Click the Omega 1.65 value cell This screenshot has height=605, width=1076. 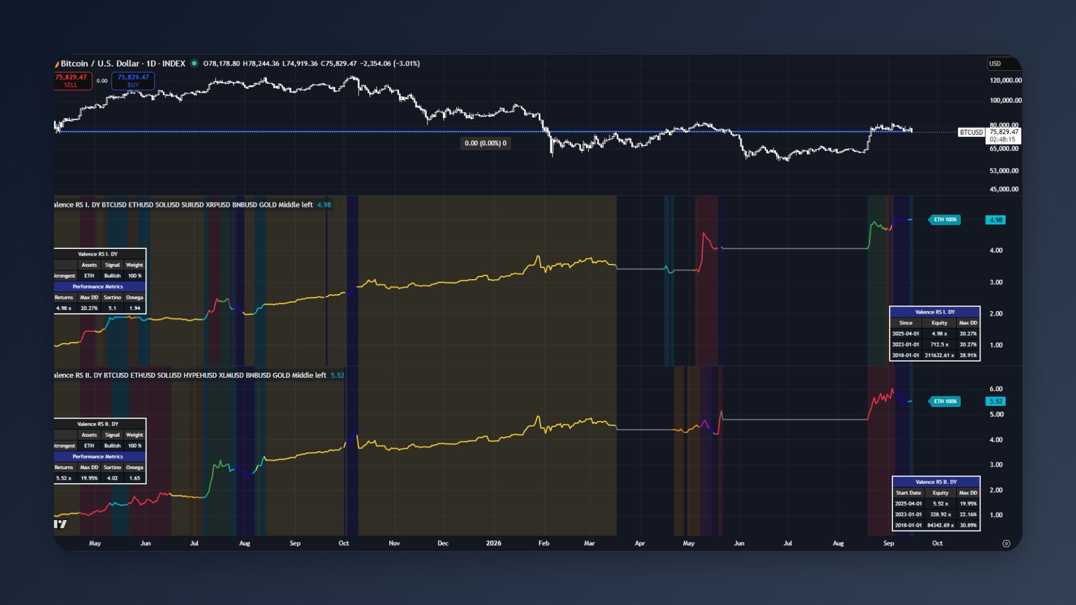pos(134,478)
